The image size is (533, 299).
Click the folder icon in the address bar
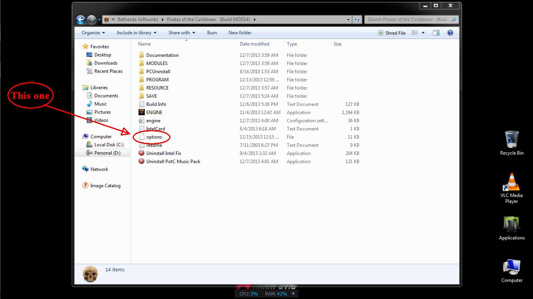pos(106,19)
